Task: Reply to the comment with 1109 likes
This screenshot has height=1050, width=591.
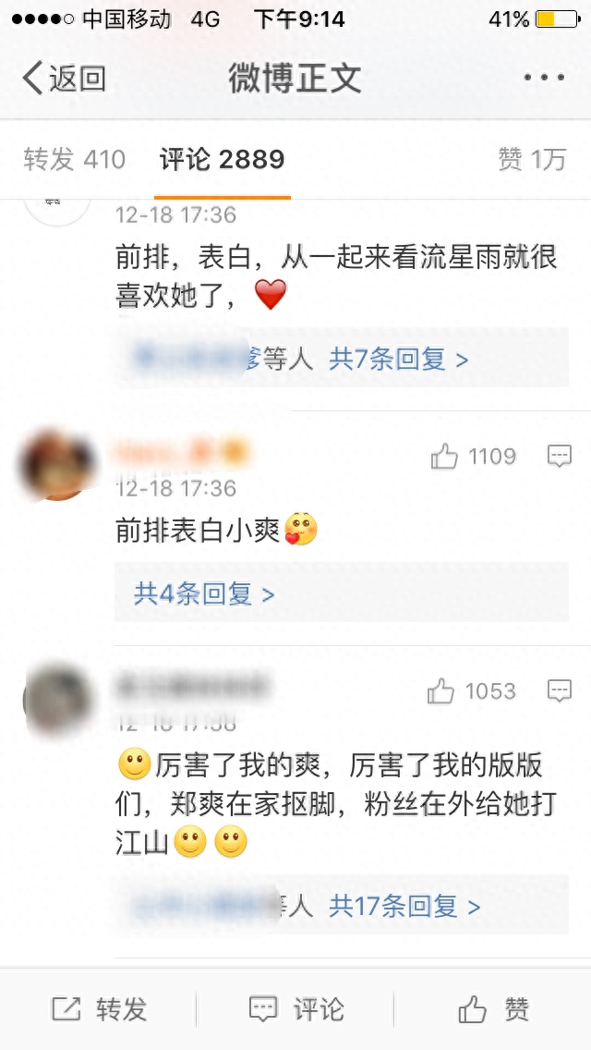Action: coord(560,457)
